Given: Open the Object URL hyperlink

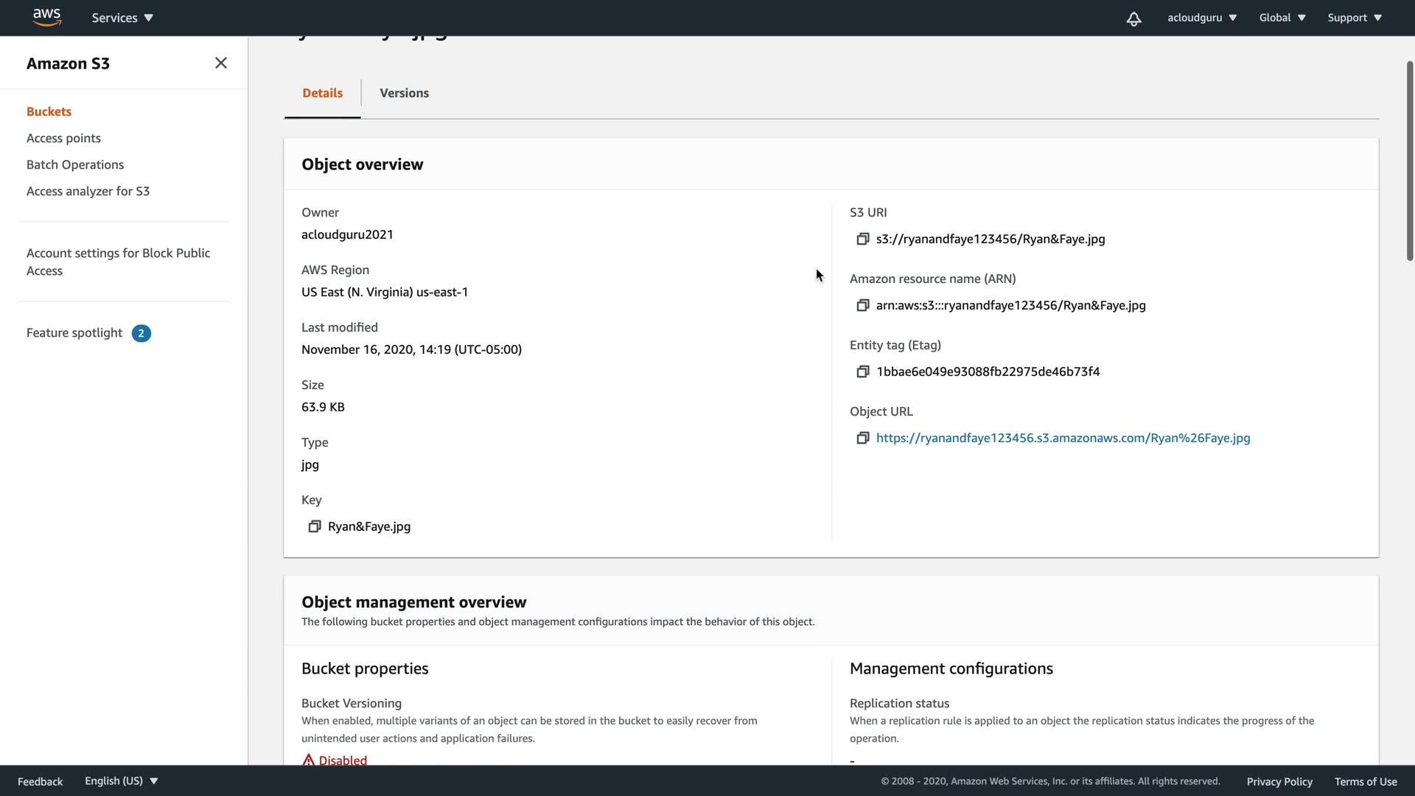Looking at the screenshot, I should click(x=1063, y=438).
